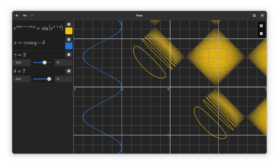This screenshot has width=279, height=167.
Task: Delete the e^(sin x + cos y) formula
Action: (x=69, y=24)
